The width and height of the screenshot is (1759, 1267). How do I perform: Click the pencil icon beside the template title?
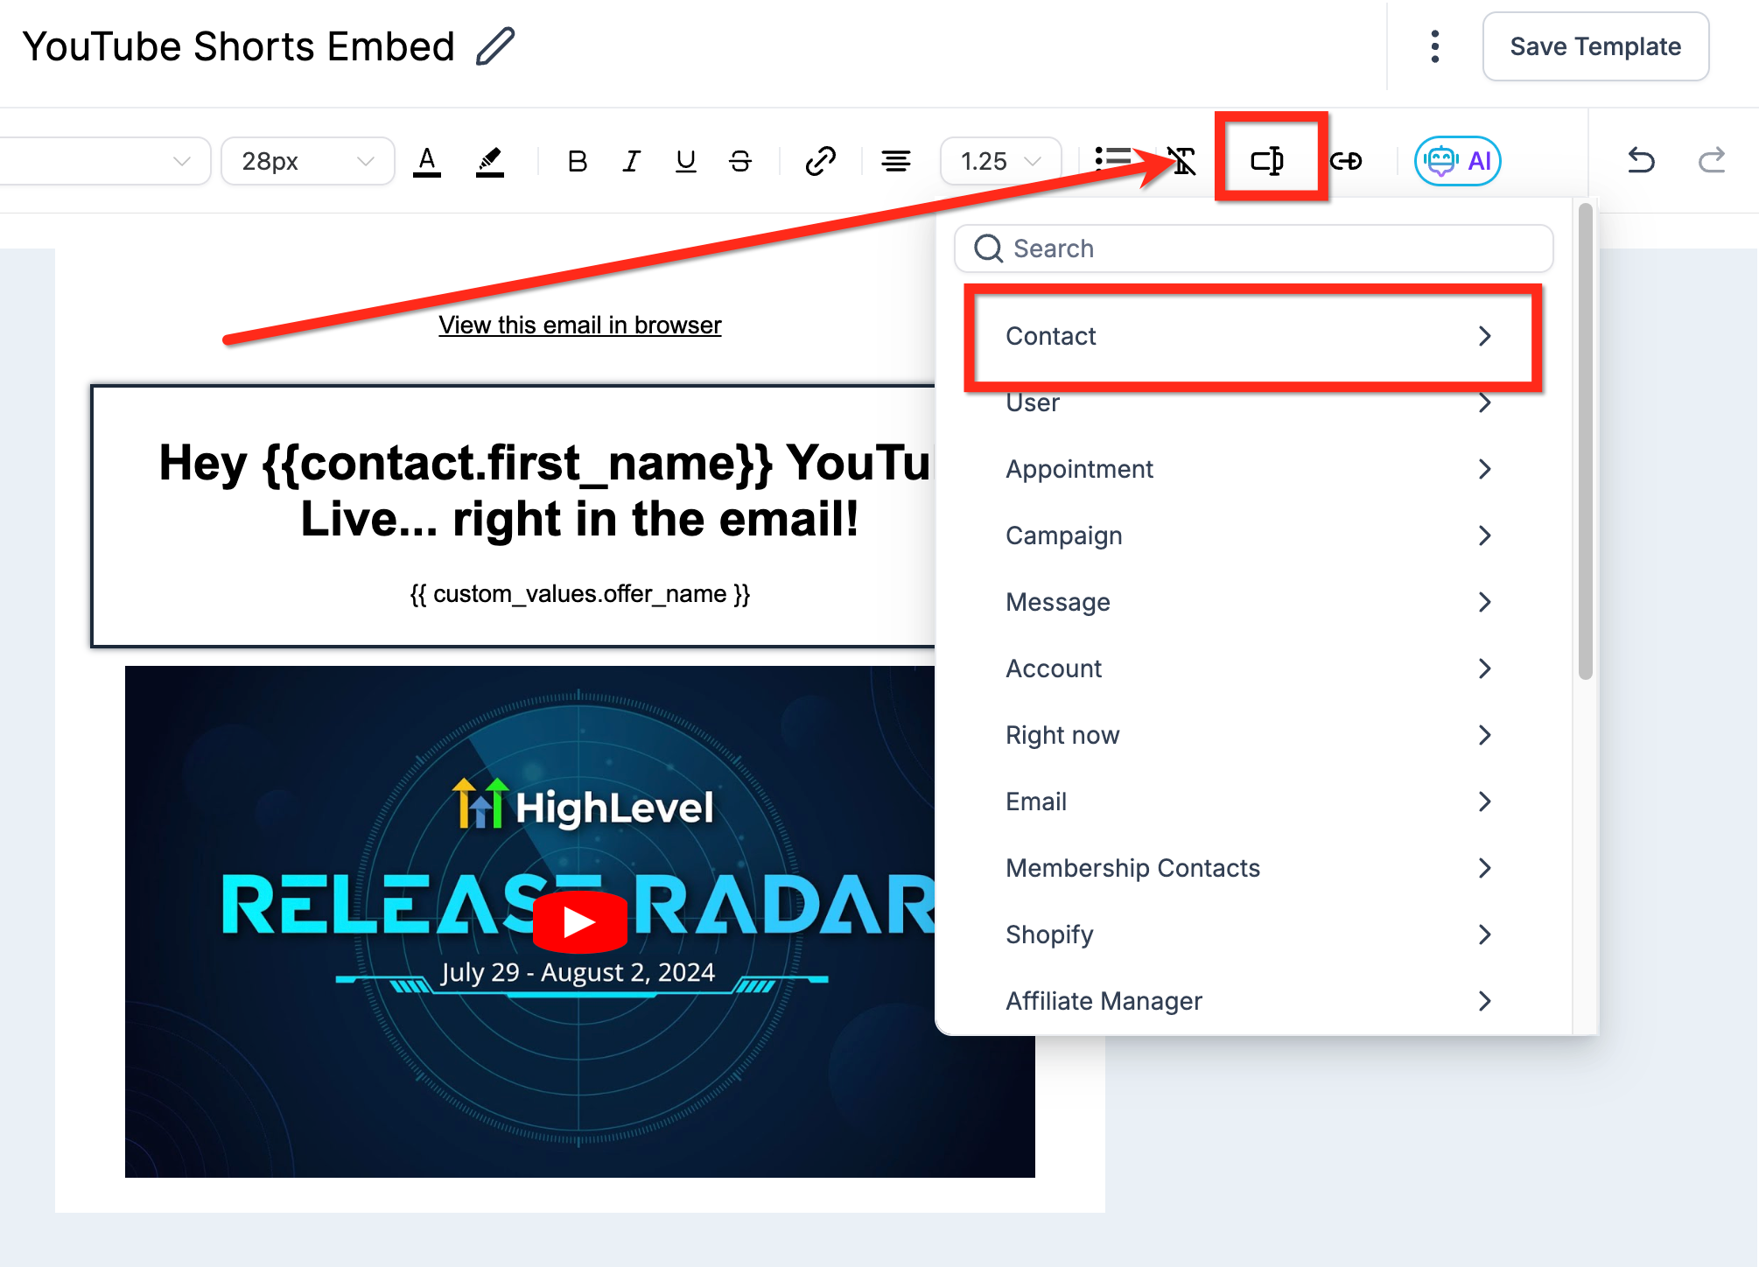[x=495, y=46]
